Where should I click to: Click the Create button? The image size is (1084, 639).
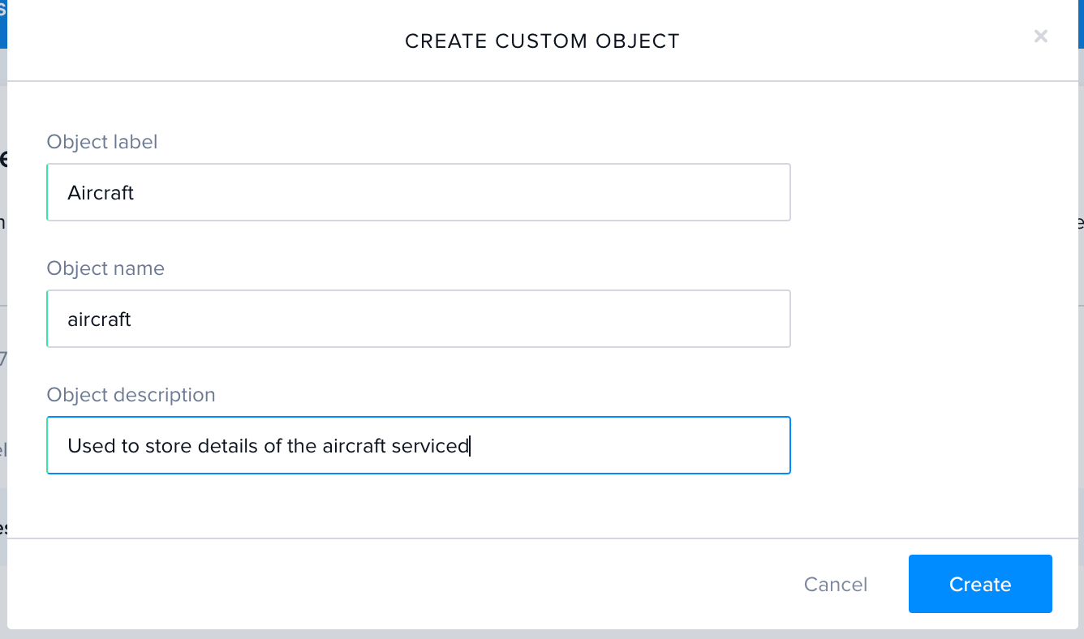point(980,584)
